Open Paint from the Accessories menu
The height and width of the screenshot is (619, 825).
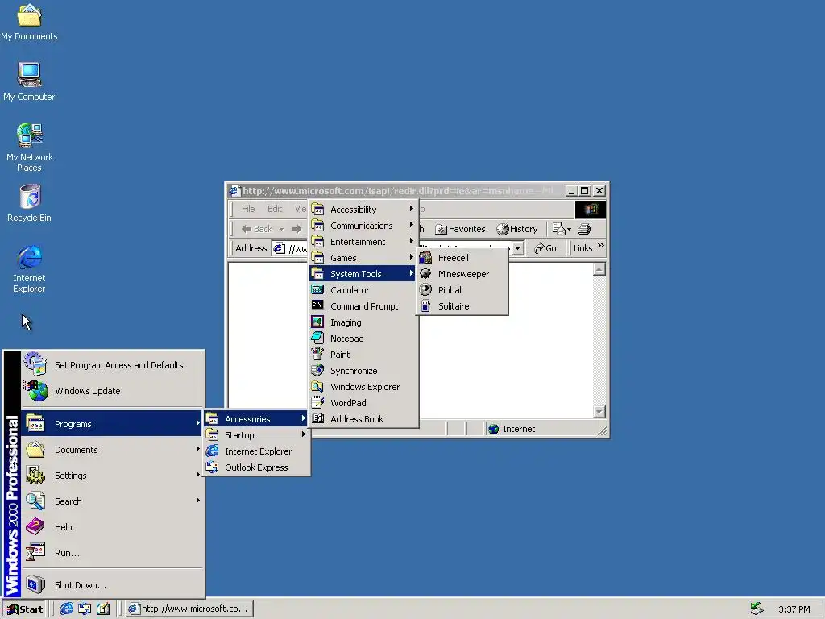click(363, 355)
